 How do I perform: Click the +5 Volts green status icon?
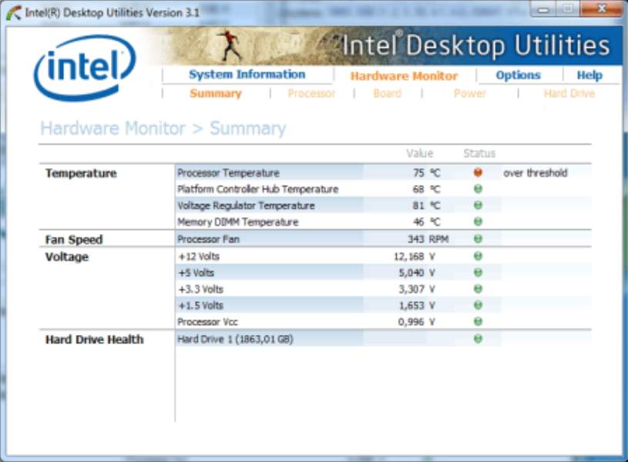pyautogui.click(x=478, y=273)
